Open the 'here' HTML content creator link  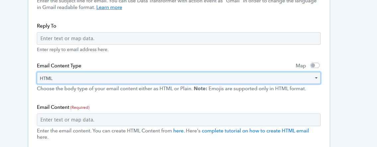(x=178, y=131)
